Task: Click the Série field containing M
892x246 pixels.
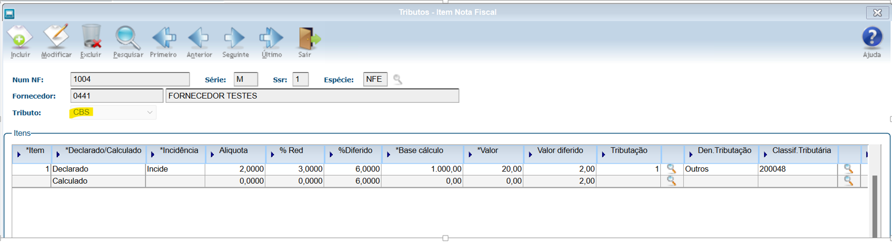Action: (246, 79)
